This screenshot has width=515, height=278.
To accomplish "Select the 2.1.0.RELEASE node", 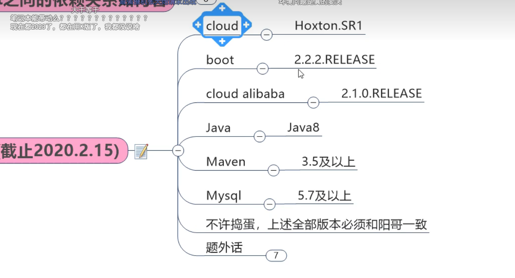I will click(382, 94).
